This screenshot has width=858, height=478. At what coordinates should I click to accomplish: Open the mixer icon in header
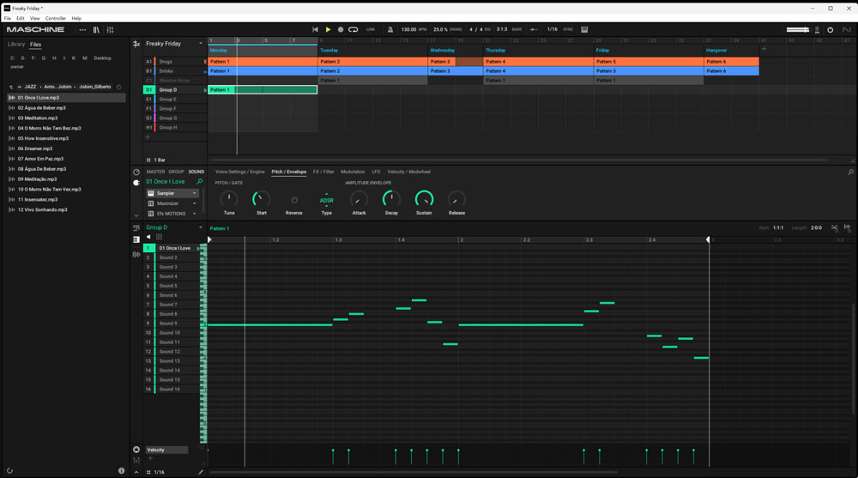pos(110,29)
